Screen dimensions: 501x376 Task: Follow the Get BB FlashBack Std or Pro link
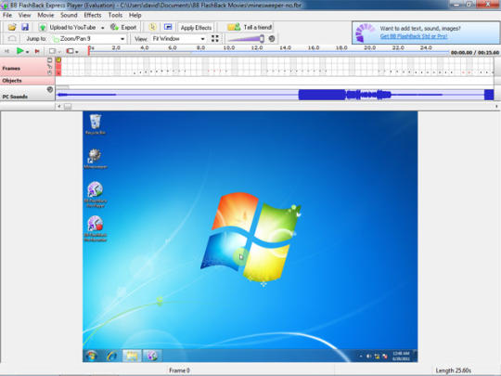(414, 36)
